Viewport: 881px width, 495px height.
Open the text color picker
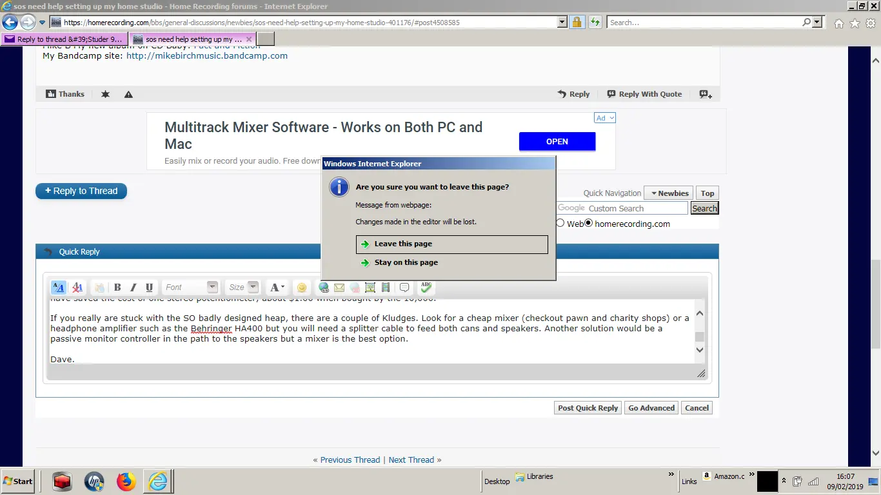click(277, 287)
